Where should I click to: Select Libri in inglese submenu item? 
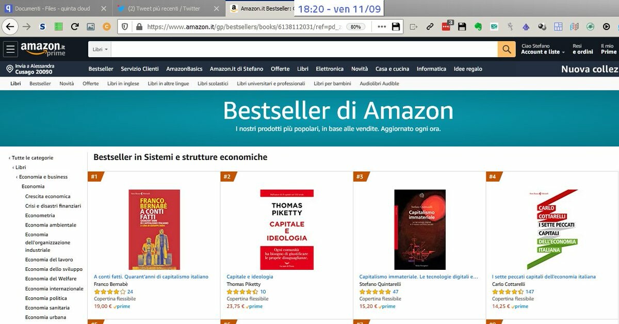(x=123, y=84)
